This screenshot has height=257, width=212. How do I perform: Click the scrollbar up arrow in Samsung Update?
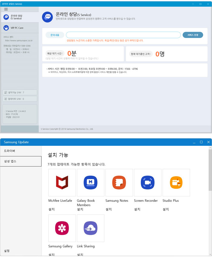(x=210, y=148)
